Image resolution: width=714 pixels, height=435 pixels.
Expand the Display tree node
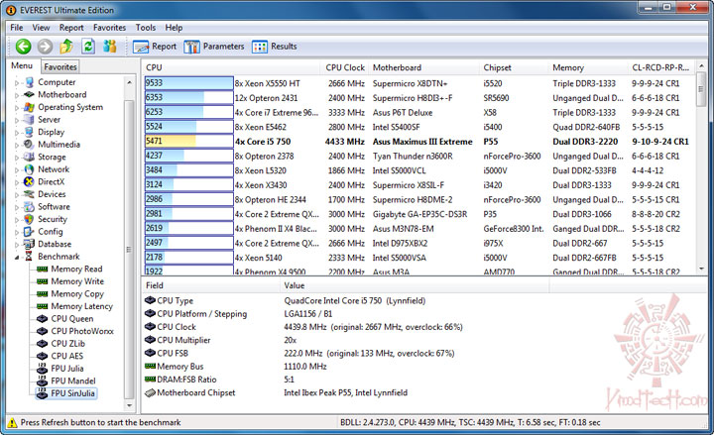coord(17,133)
